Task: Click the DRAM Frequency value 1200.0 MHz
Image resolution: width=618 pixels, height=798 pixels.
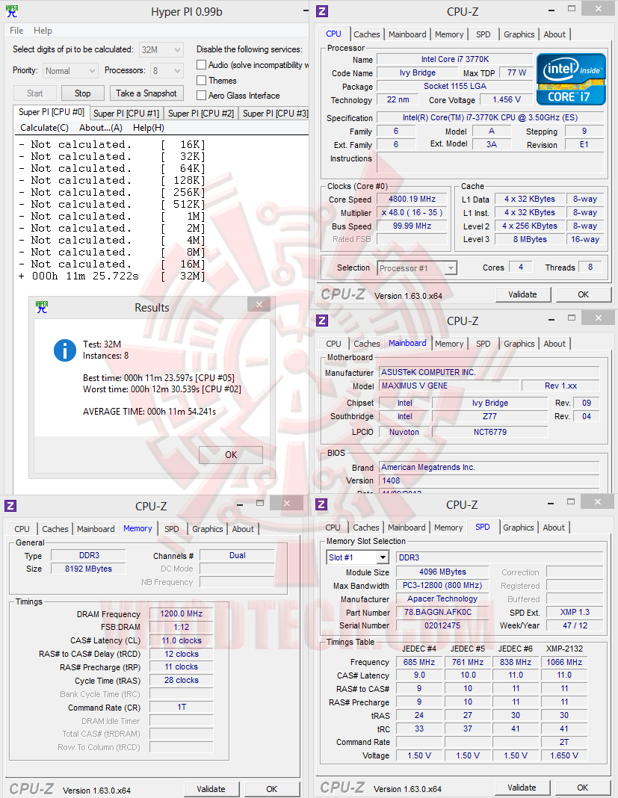Action: 182,613
